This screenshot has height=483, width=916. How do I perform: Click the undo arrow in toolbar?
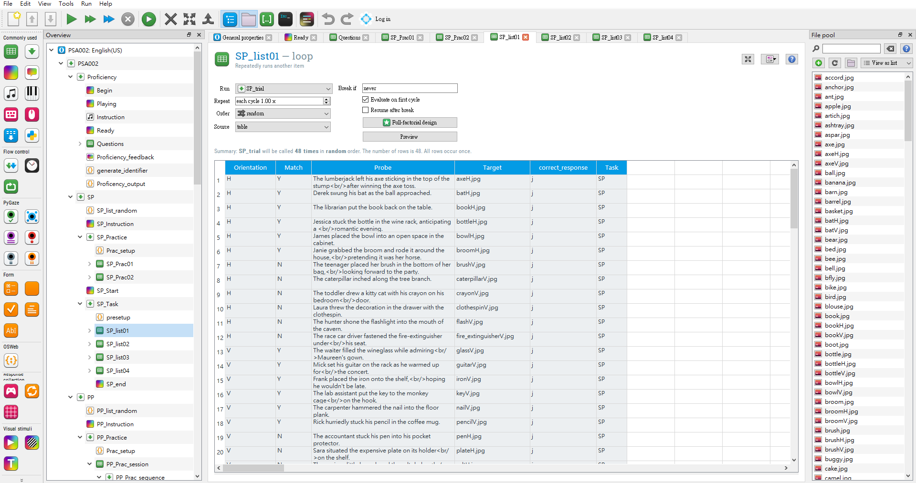click(x=328, y=19)
